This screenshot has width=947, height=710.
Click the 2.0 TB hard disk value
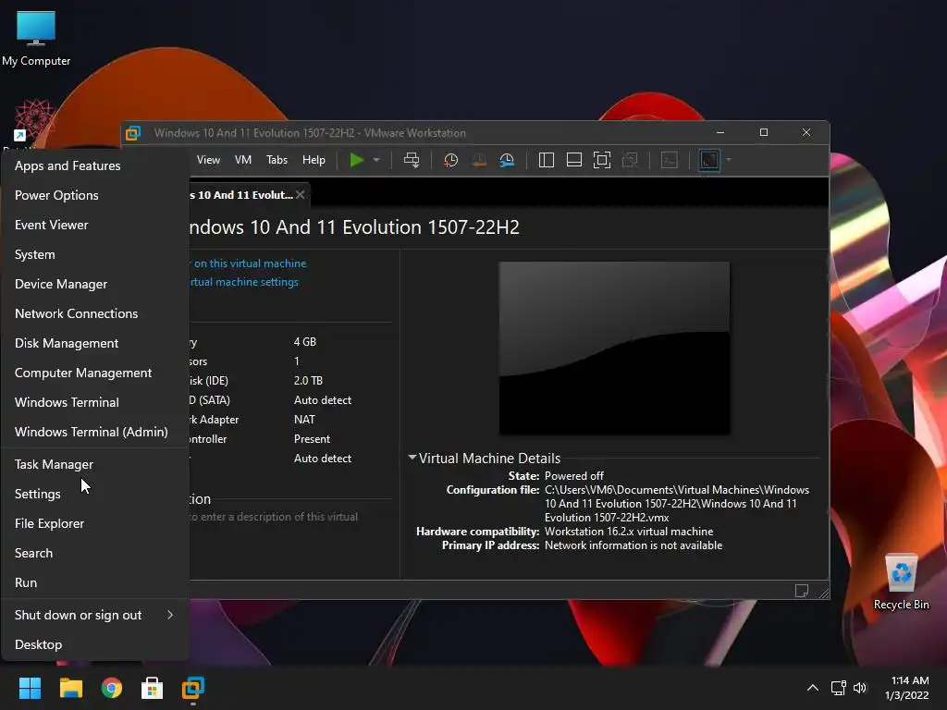click(308, 380)
